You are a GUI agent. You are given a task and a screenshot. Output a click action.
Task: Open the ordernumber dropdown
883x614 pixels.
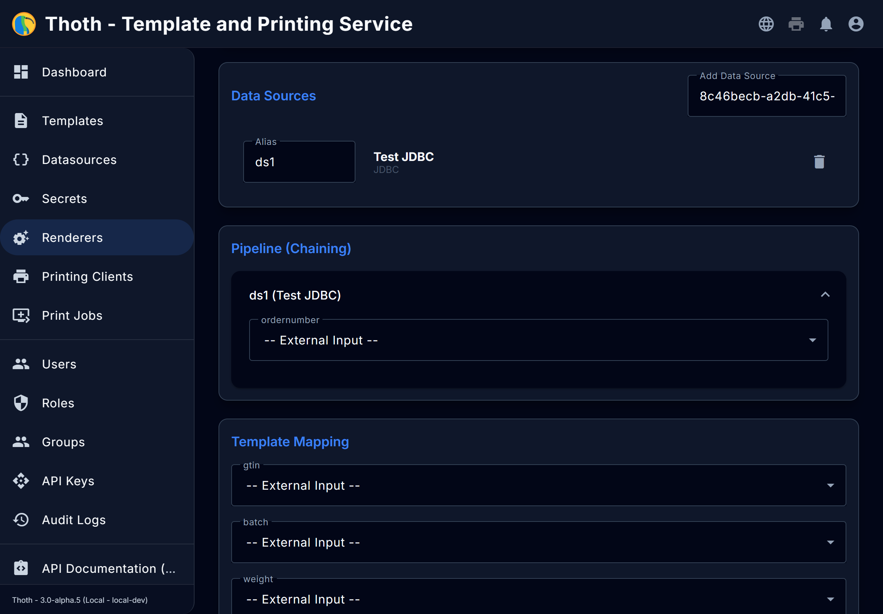538,340
